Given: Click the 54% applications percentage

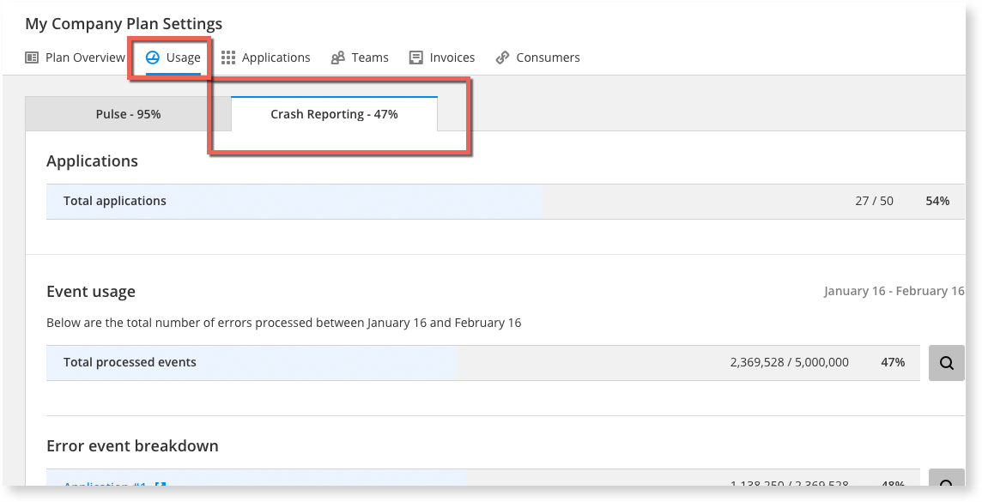Looking at the screenshot, I should (937, 202).
